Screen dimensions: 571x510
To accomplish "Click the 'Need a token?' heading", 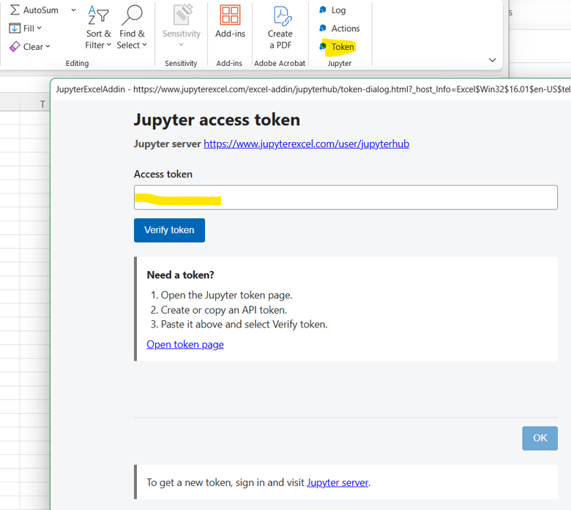I will (180, 275).
